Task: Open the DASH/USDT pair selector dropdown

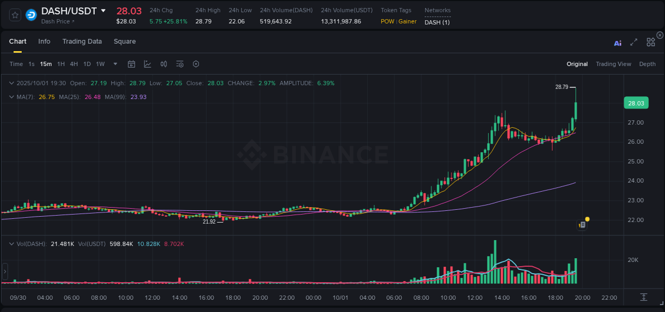Action: pyautogui.click(x=103, y=10)
